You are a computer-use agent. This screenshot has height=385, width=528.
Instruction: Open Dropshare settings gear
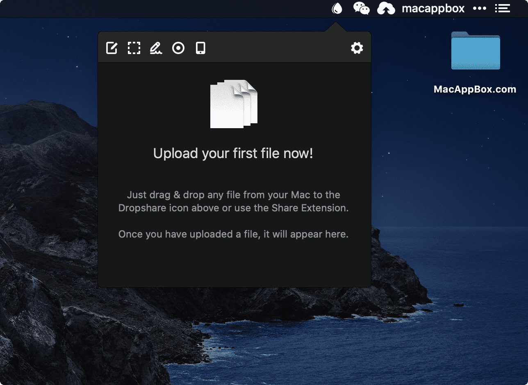point(357,48)
